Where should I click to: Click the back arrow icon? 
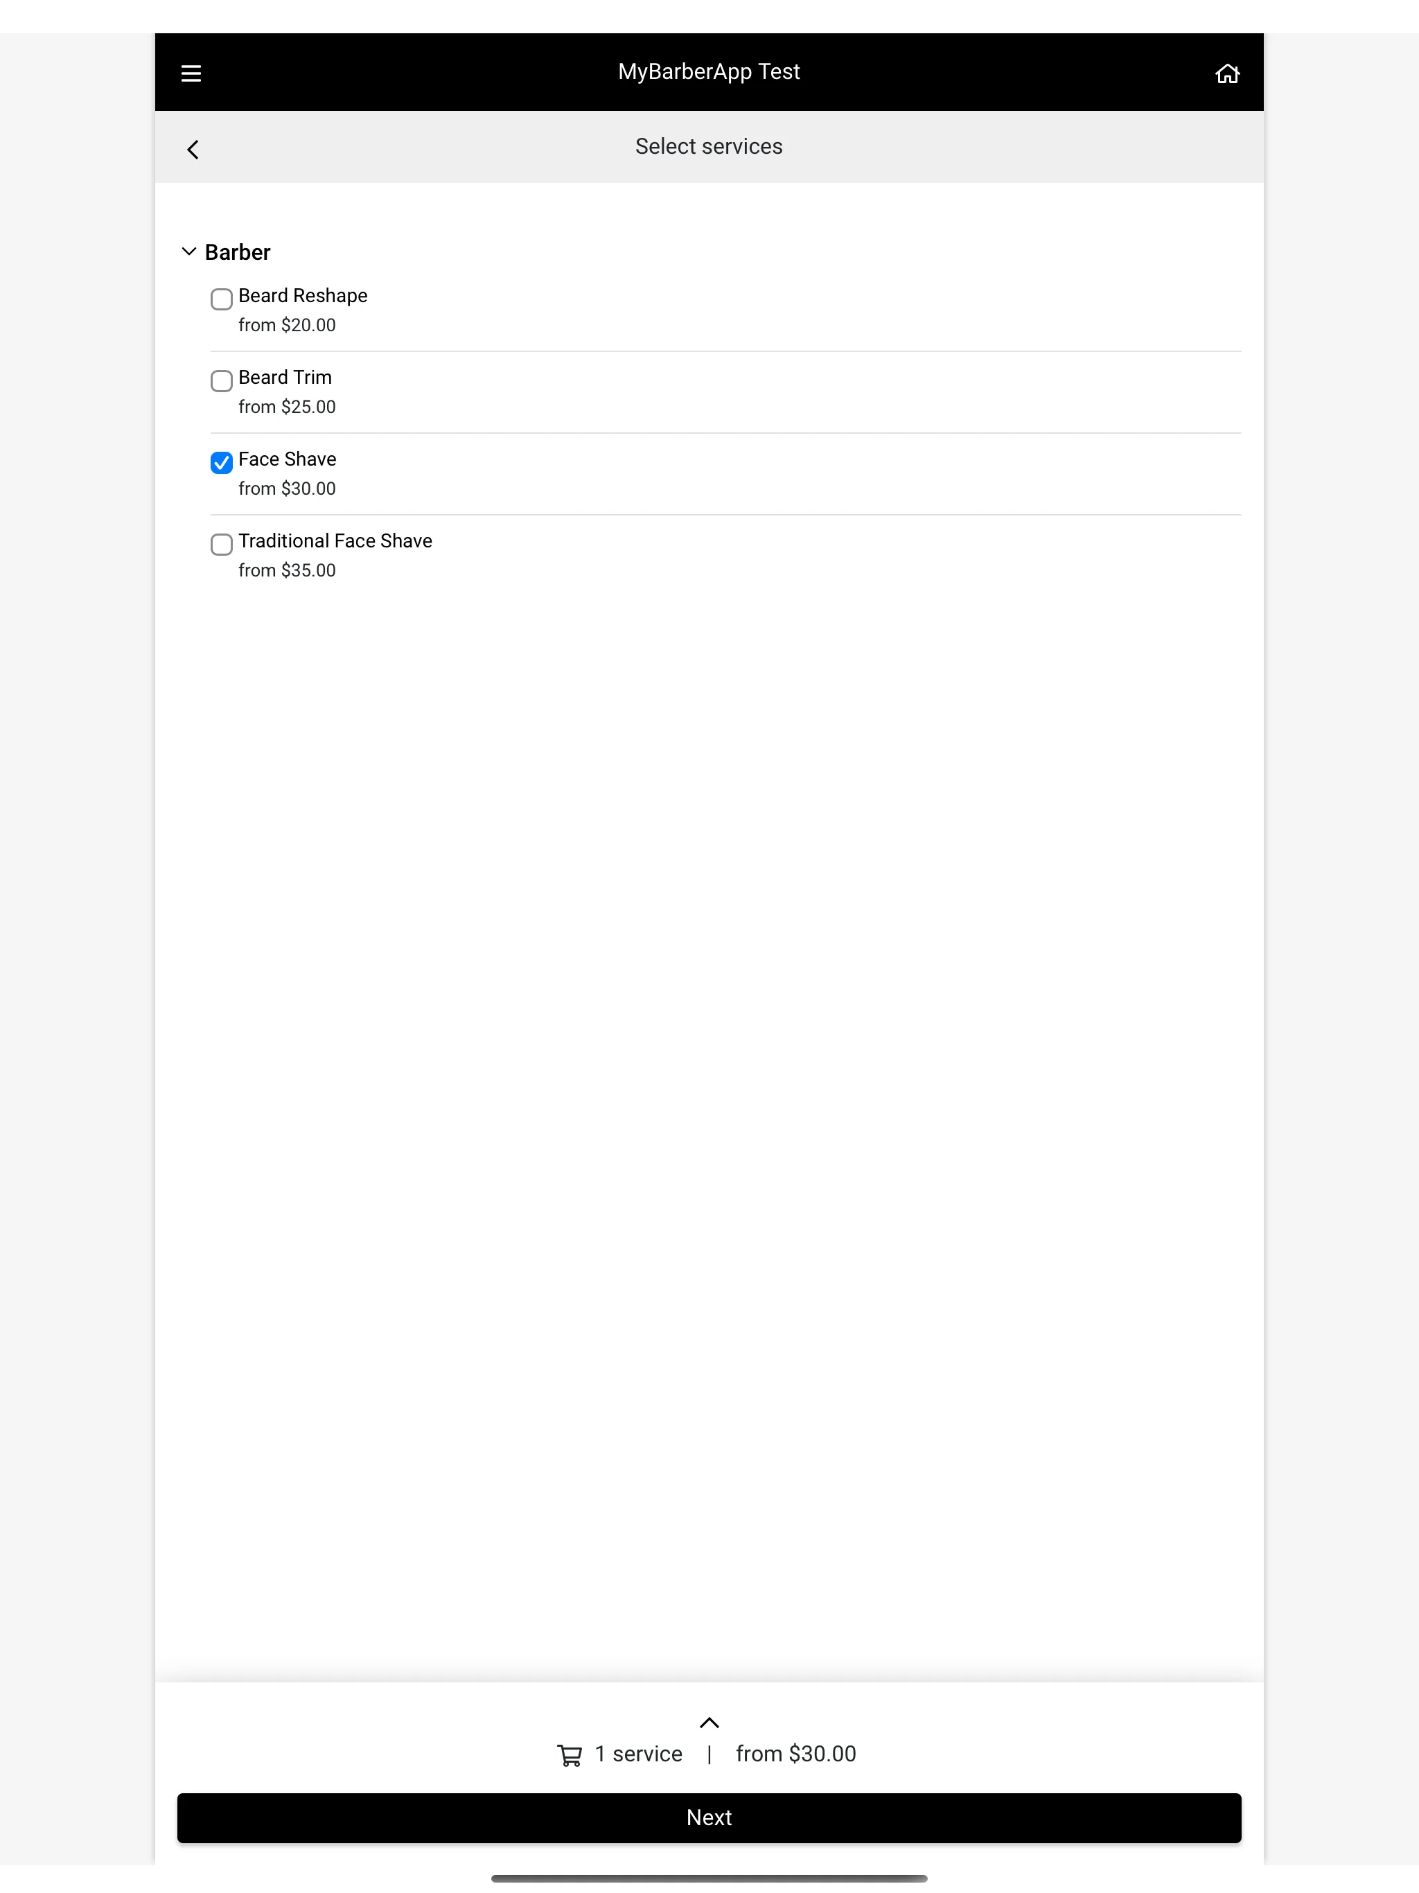193,148
